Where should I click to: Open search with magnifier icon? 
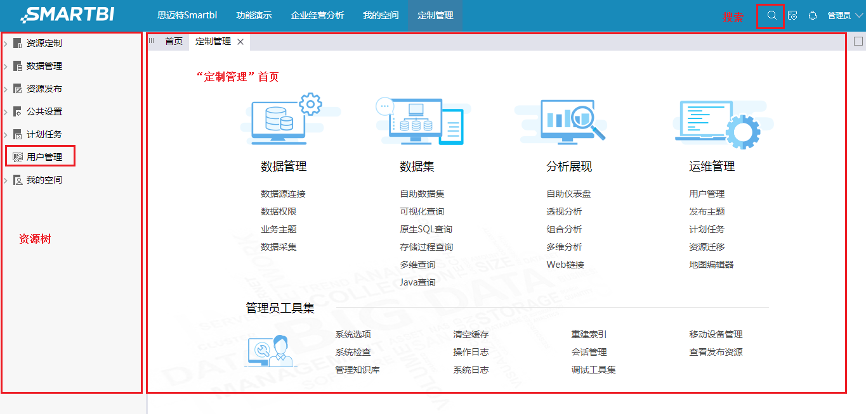[x=771, y=15]
